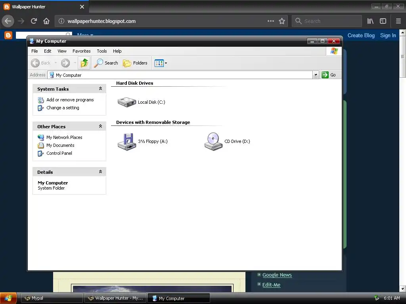Click the green Go arrow button

325,75
